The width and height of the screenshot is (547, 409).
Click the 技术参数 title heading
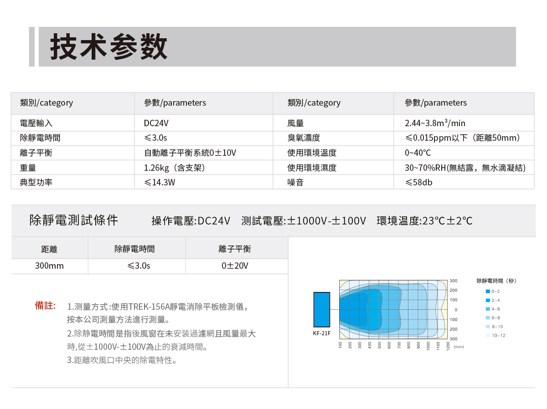pos(108,47)
